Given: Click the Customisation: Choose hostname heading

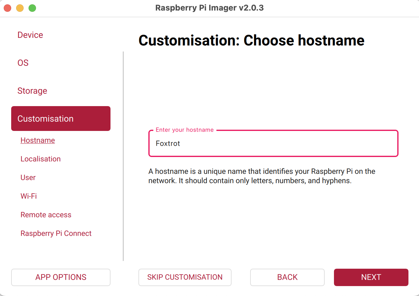Looking at the screenshot, I should pos(251,40).
